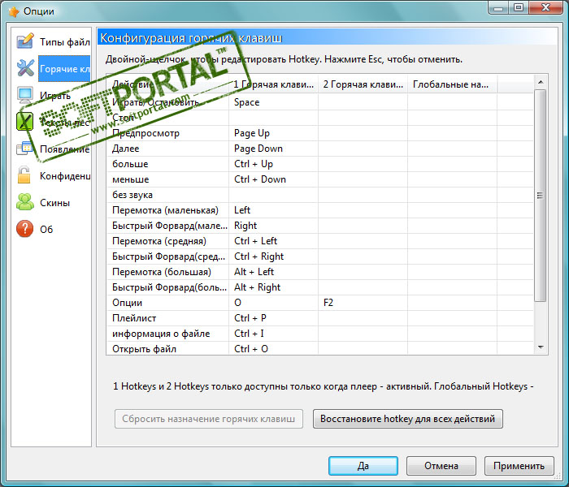Maximize the Опции window
This screenshot has width=569, height=487.
point(519,7)
